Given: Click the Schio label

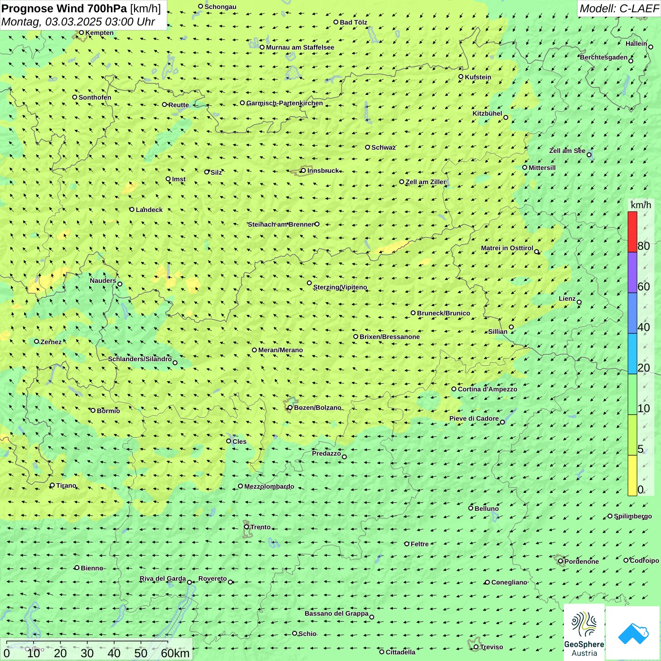Looking at the screenshot, I should coord(307,634).
